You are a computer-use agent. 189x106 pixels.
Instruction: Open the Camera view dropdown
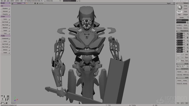(x=20, y=3)
